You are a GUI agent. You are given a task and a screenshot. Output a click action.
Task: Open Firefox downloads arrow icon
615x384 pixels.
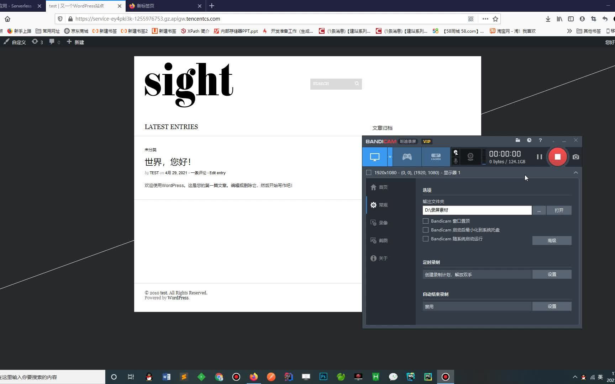click(548, 19)
